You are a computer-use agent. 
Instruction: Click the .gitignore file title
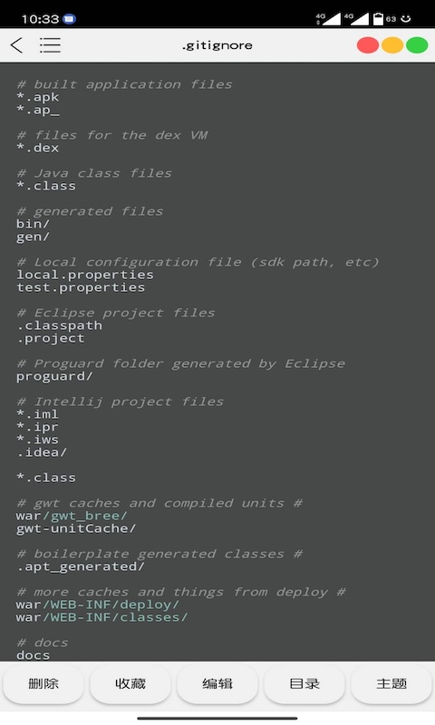pyautogui.click(x=217, y=45)
